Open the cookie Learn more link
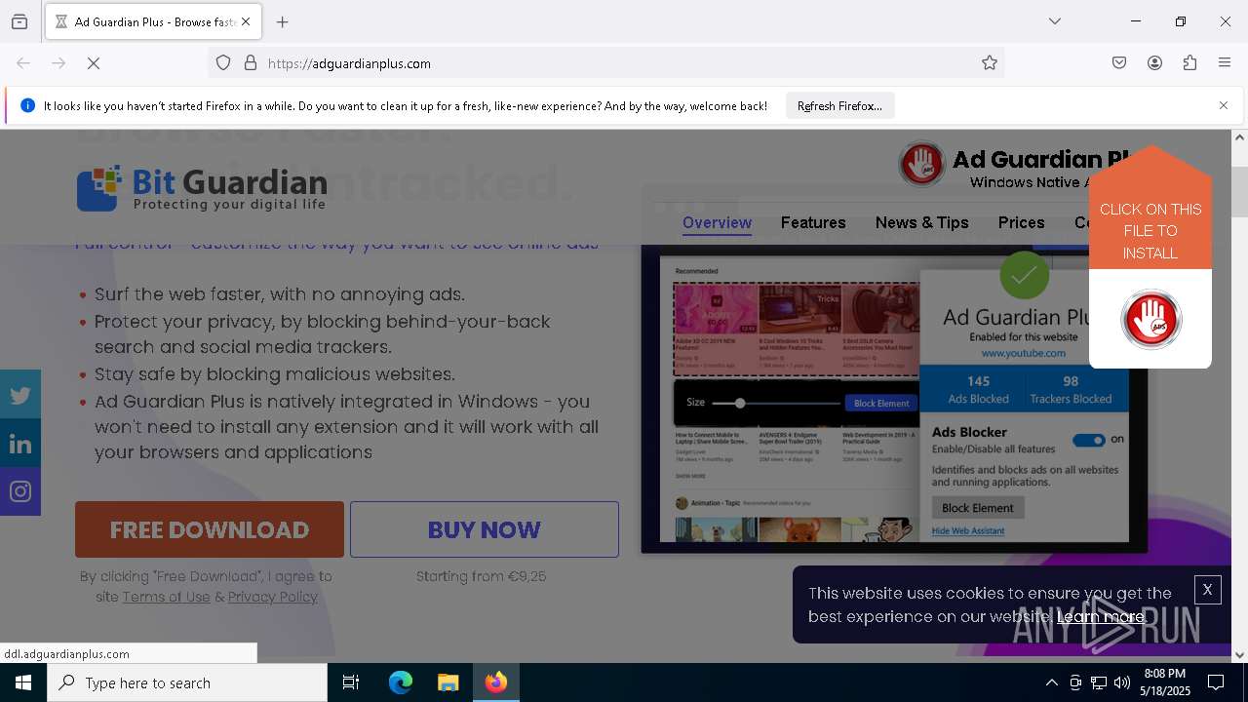The height and width of the screenshot is (702, 1248). [1100, 616]
